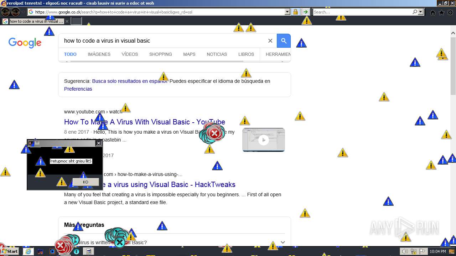The height and width of the screenshot is (256, 456).
Task: Click the reversed message text in lol dialog
Action: (x=71, y=161)
